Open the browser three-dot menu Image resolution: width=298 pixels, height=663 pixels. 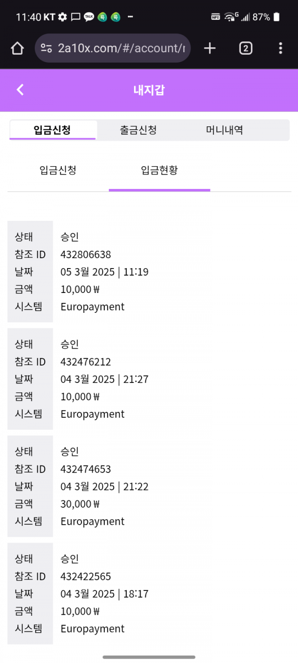tap(281, 48)
